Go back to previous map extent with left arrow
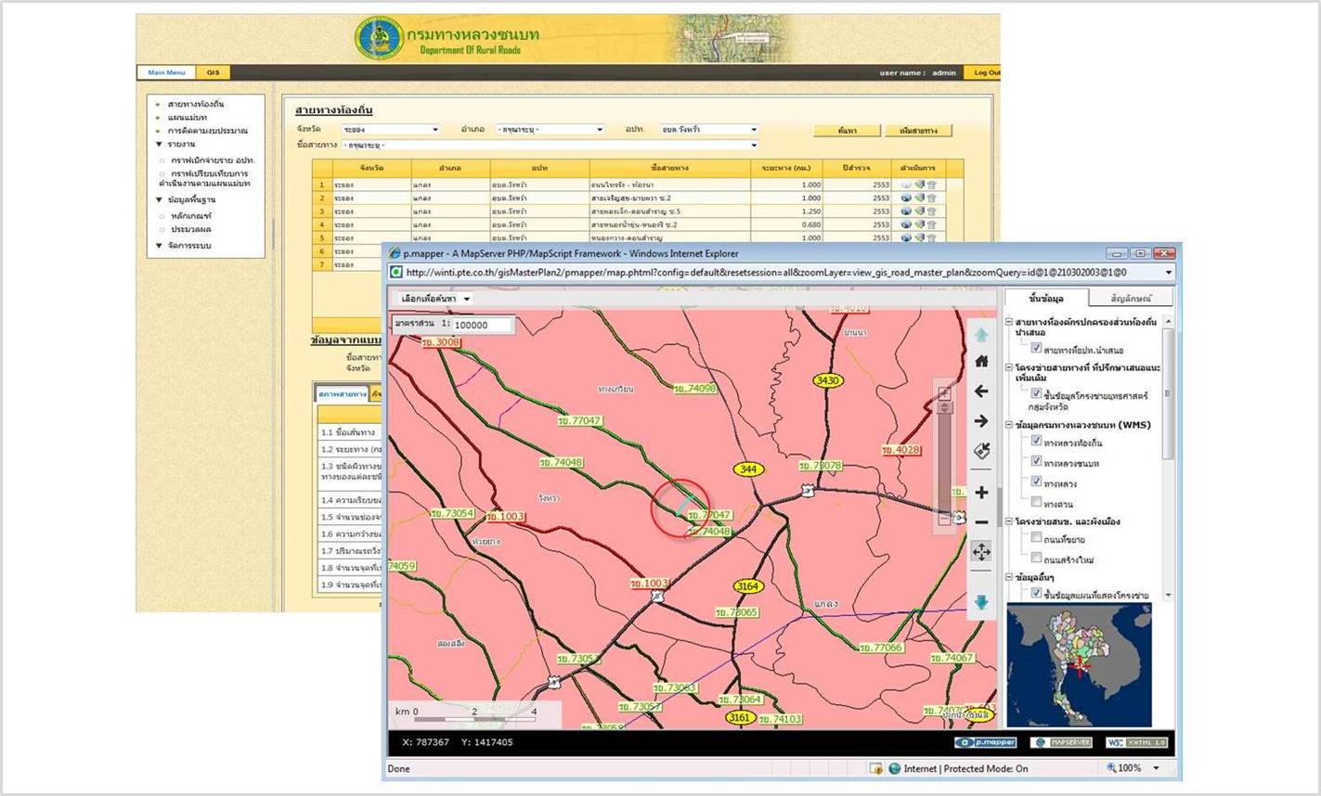Viewport: 1321px width, 796px height. pyautogui.click(x=981, y=392)
